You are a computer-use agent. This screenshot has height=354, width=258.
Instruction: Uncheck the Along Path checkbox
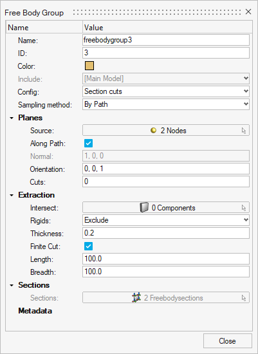pos(88,143)
